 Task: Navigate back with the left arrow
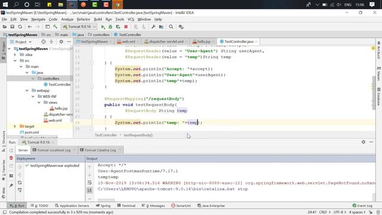(29, 27)
